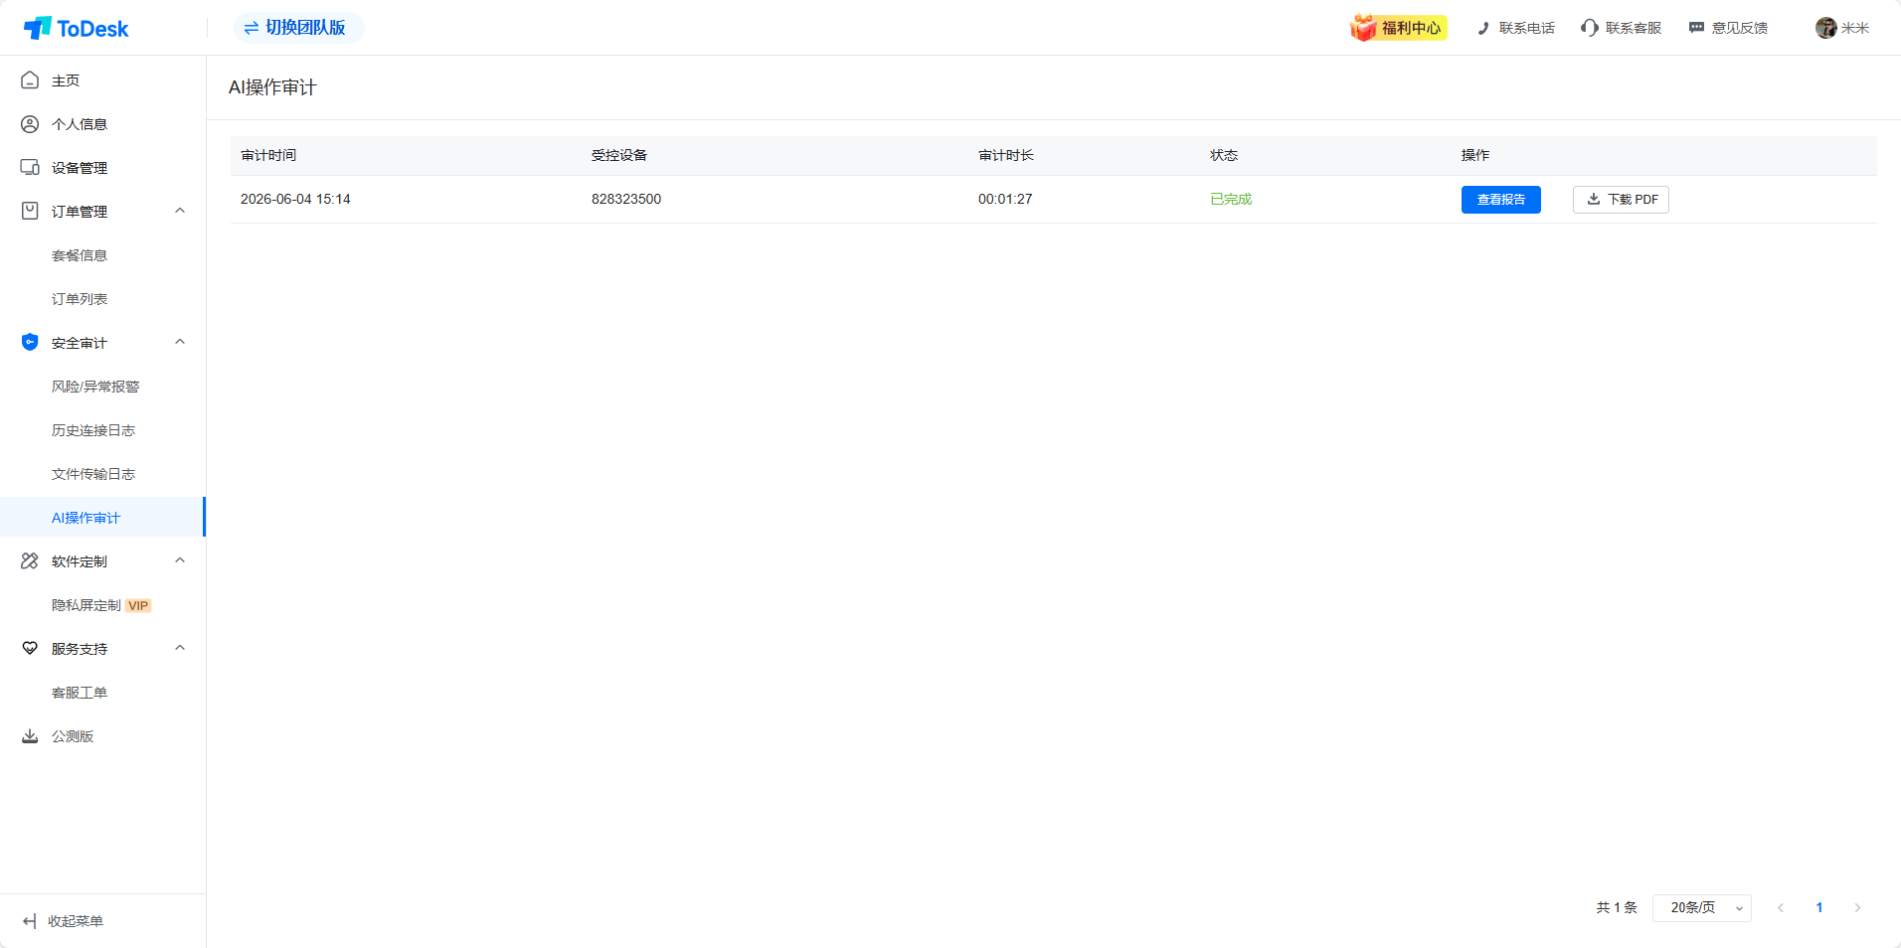1901x948 pixels.
Task: Click the 下载 PDF button
Action: [1621, 200]
